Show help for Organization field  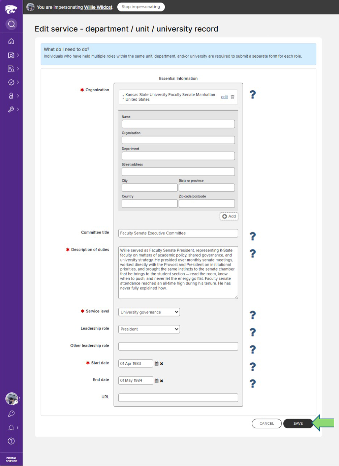pyautogui.click(x=254, y=95)
